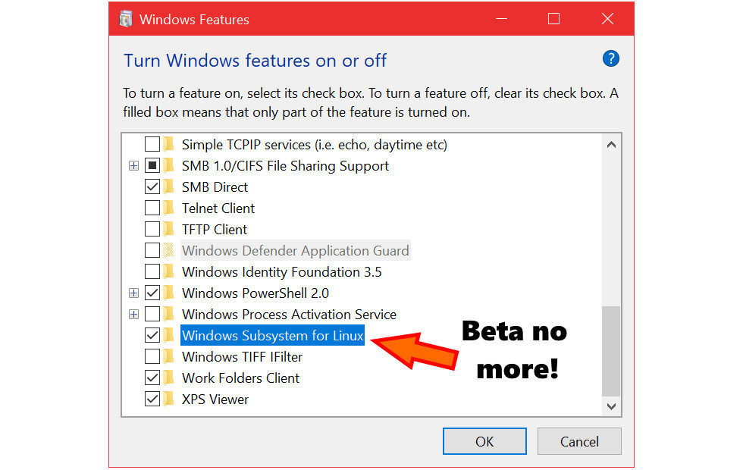Minimize the Windows Features window
Image resolution: width=743 pixels, height=470 pixels.
point(501,18)
